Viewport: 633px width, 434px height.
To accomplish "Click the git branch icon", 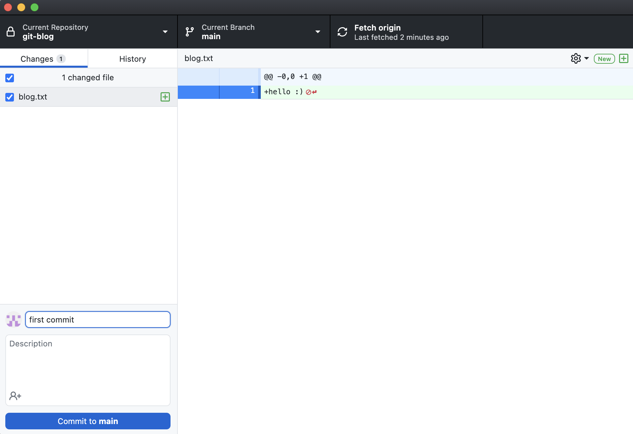I will [189, 32].
